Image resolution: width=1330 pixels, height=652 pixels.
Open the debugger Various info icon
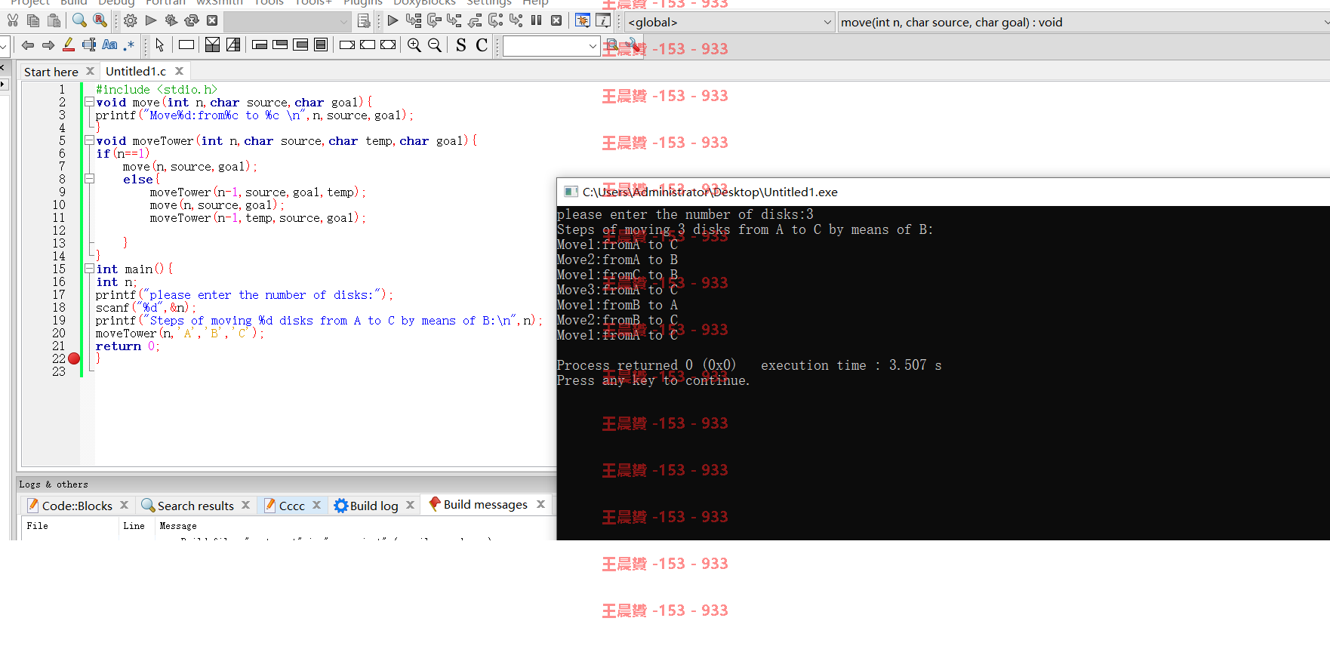603,20
